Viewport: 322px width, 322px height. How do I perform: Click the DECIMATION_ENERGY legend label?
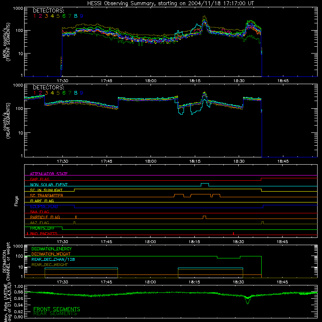tap(52, 249)
